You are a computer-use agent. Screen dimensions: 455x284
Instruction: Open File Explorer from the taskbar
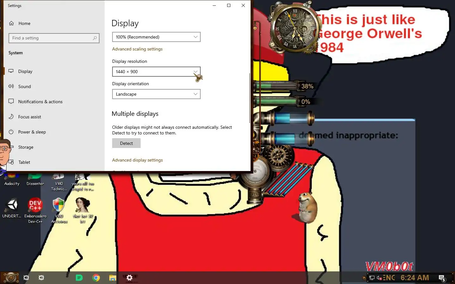point(112,278)
